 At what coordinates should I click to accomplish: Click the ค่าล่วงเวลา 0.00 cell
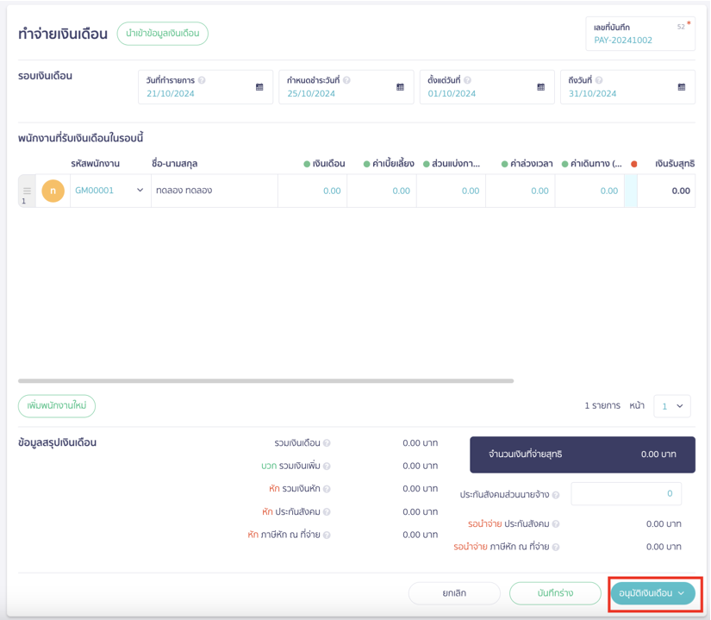point(521,191)
